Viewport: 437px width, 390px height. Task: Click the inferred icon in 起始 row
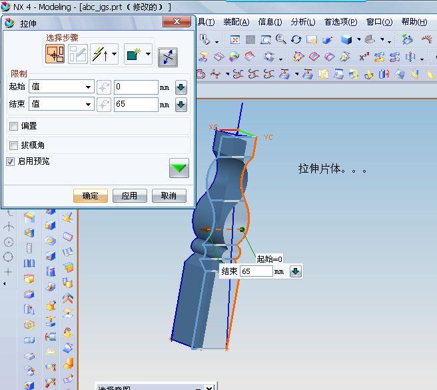coord(104,87)
